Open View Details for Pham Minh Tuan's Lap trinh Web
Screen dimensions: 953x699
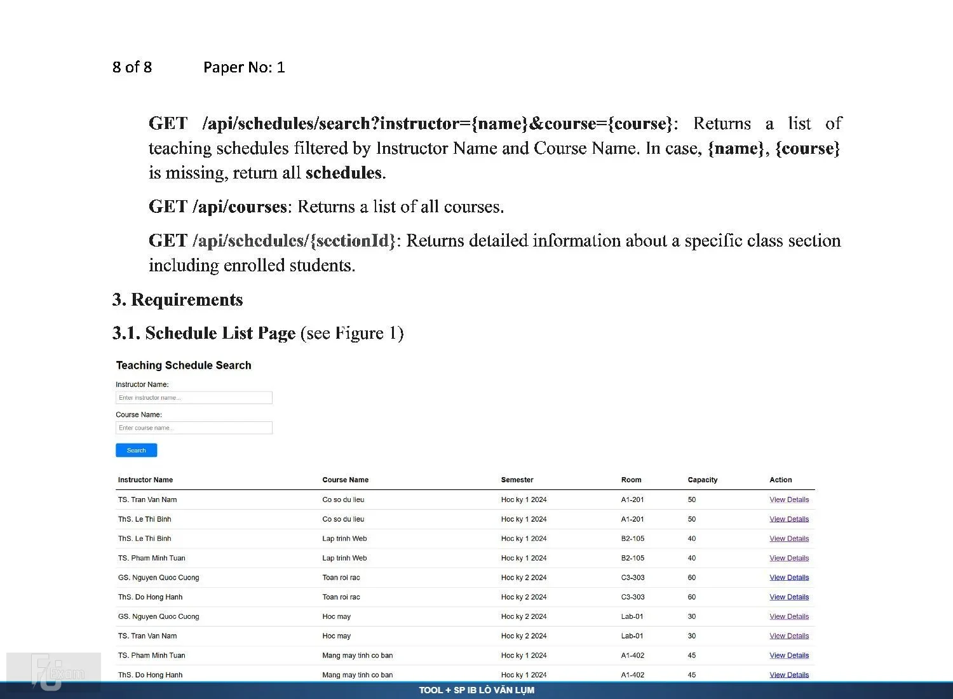point(789,558)
